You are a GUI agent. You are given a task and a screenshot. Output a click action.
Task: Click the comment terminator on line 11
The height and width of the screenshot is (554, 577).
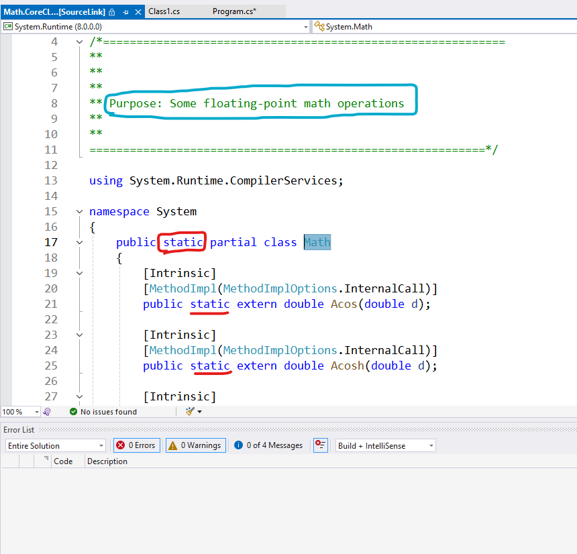[491, 150]
